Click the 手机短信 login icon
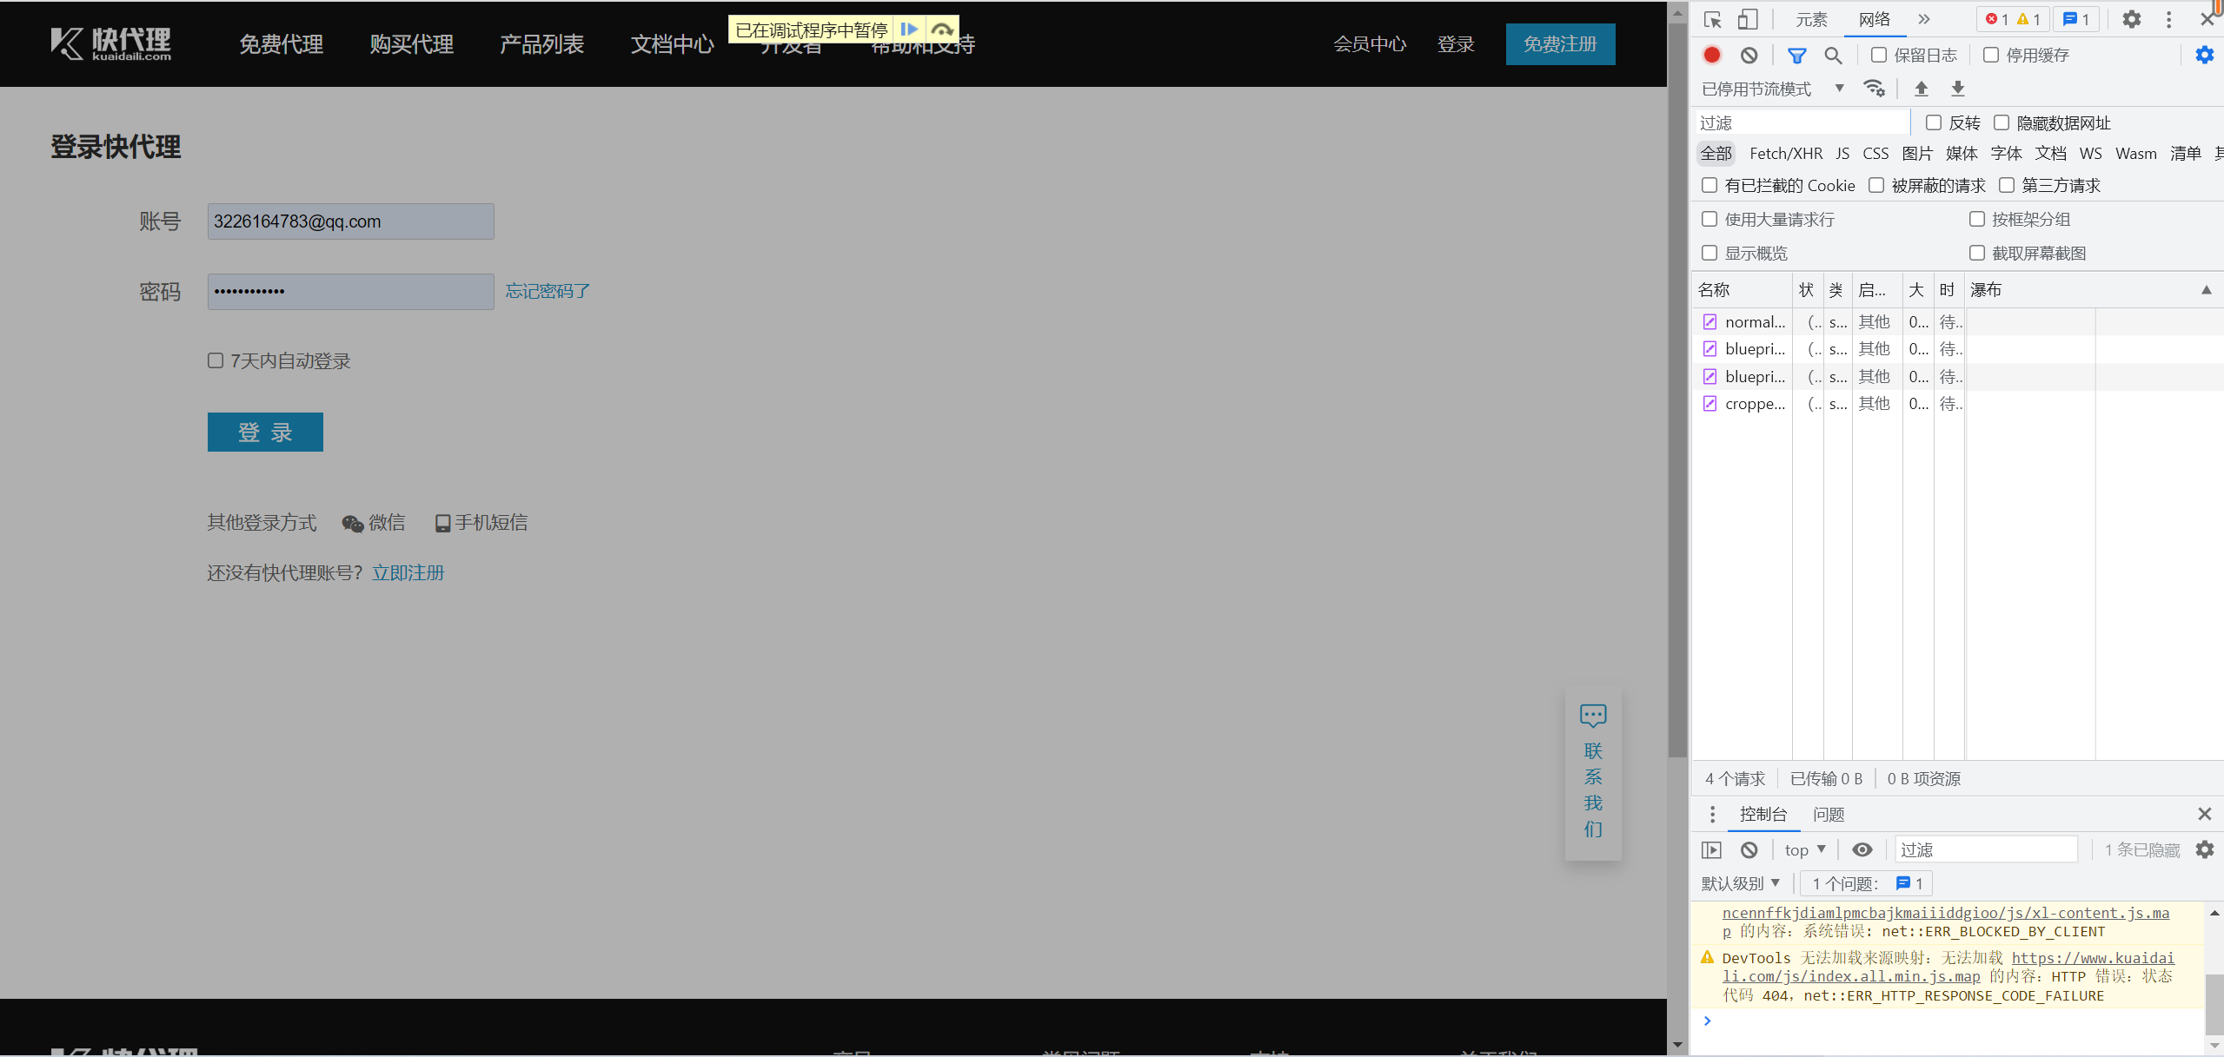2224x1057 pixels. pos(442,523)
